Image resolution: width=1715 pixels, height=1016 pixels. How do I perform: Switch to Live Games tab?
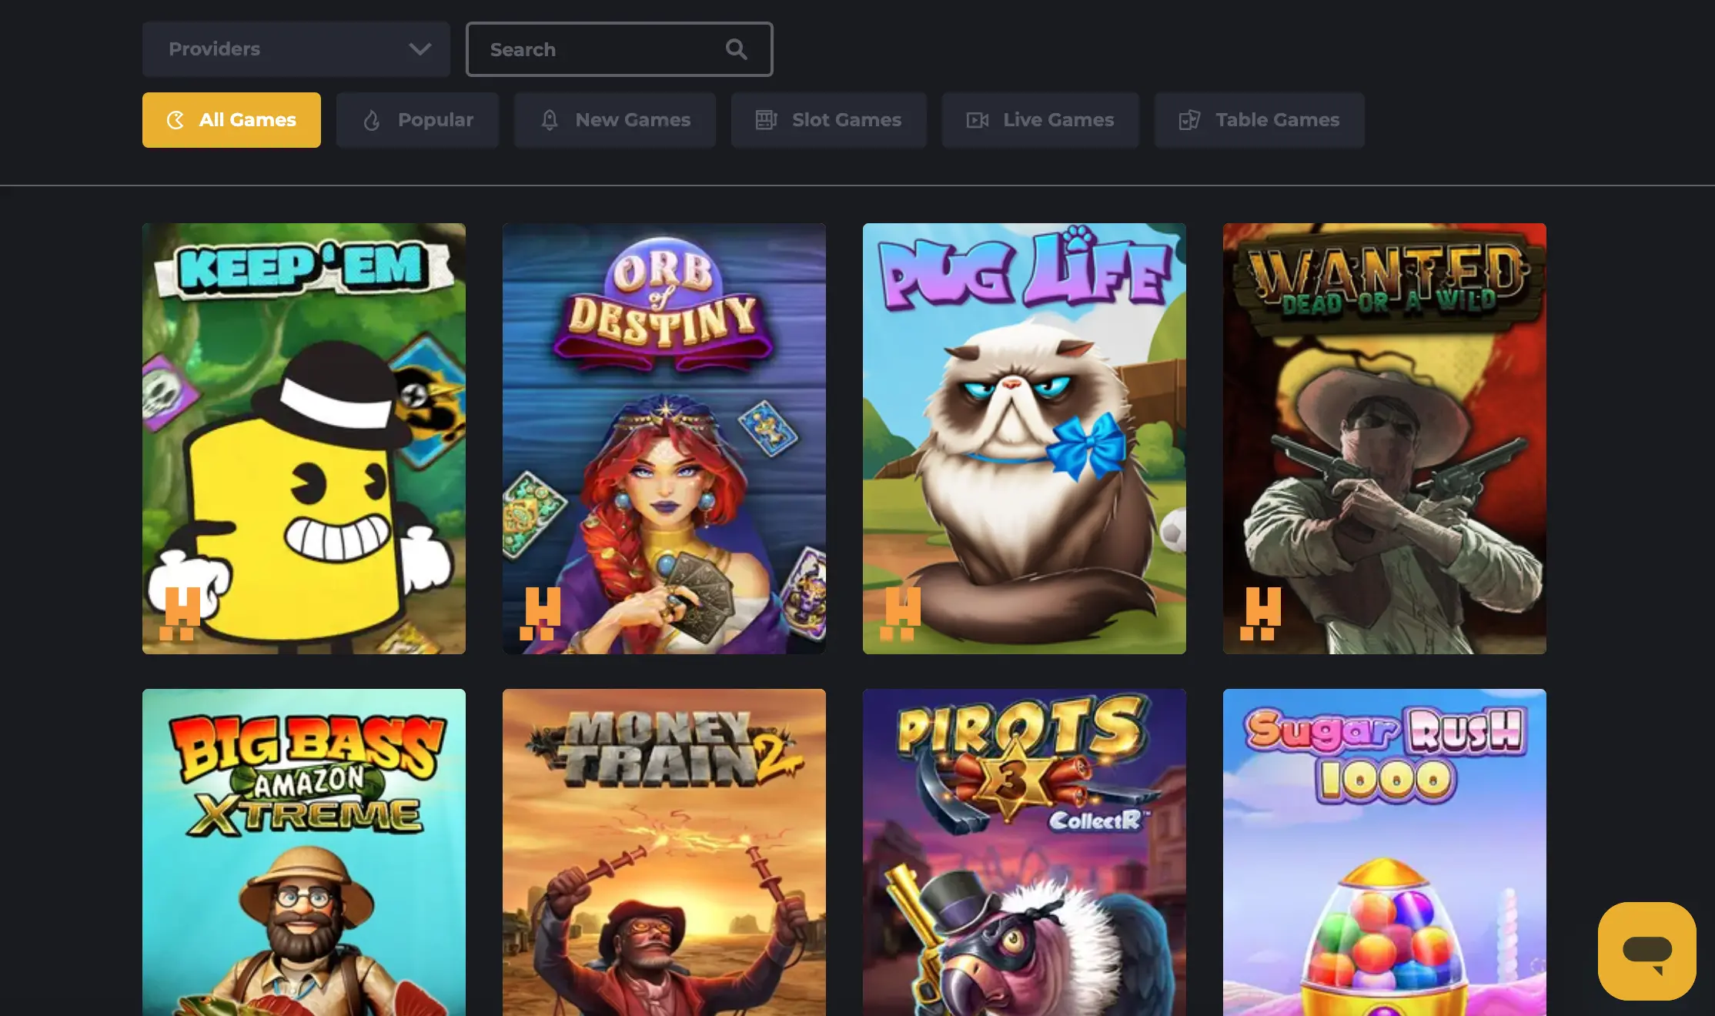point(1041,120)
